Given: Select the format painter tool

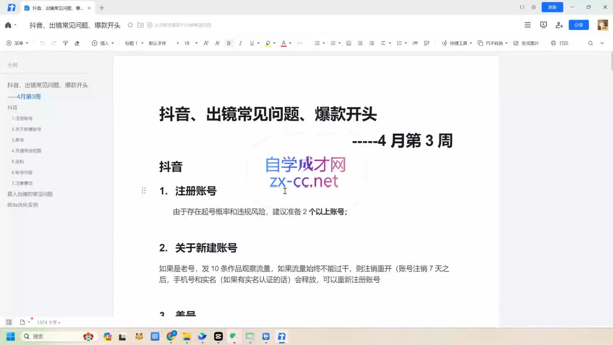Looking at the screenshot, I should [x=65, y=43].
